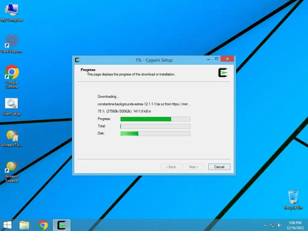Image resolution: width=308 pixels, height=231 pixels.
Task: Open the taskbar clock showing 7:08 PM
Action: click(295, 225)
